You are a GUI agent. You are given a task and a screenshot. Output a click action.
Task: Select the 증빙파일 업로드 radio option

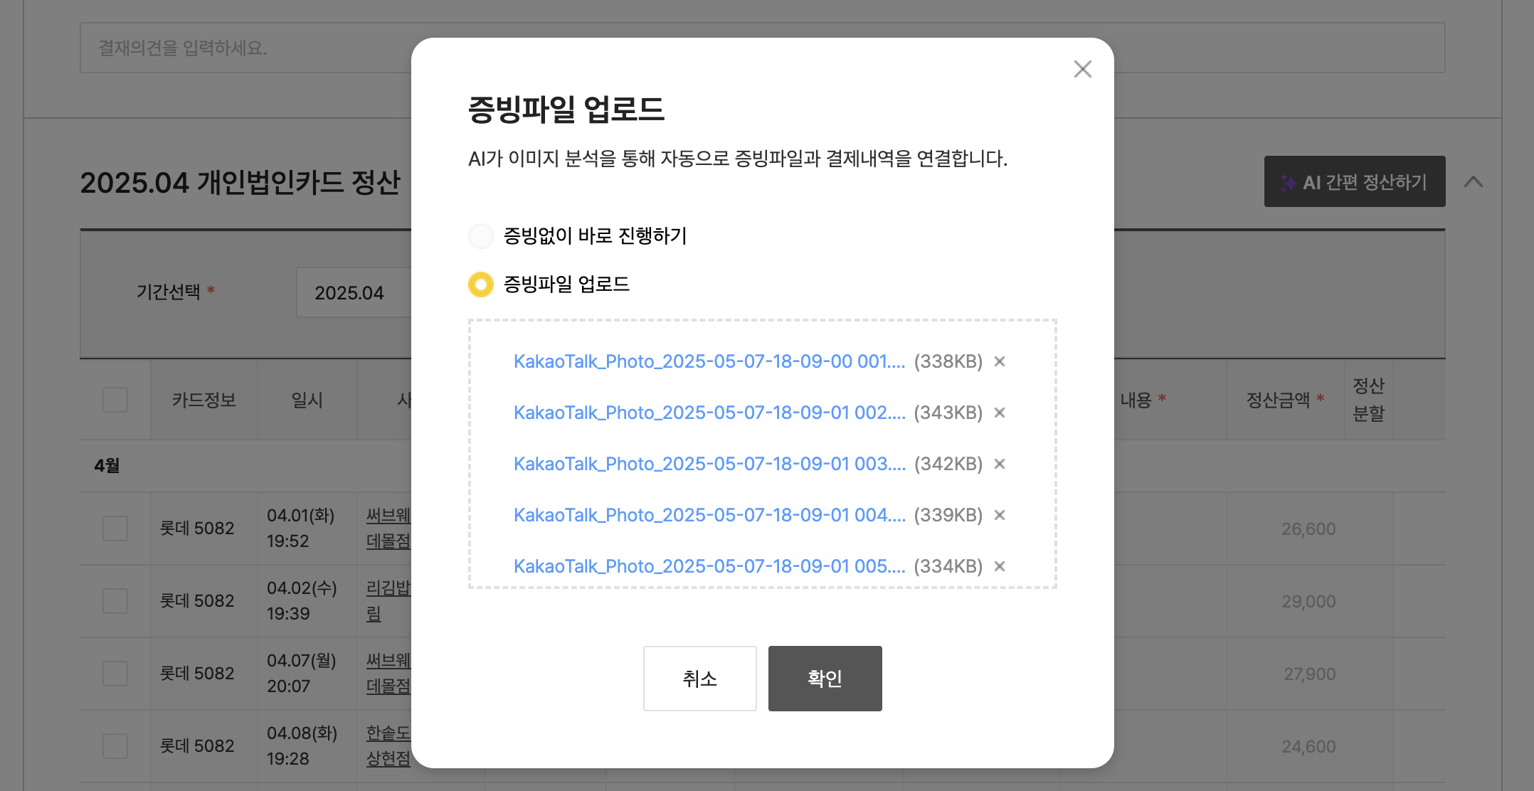(x=481, y=285)
